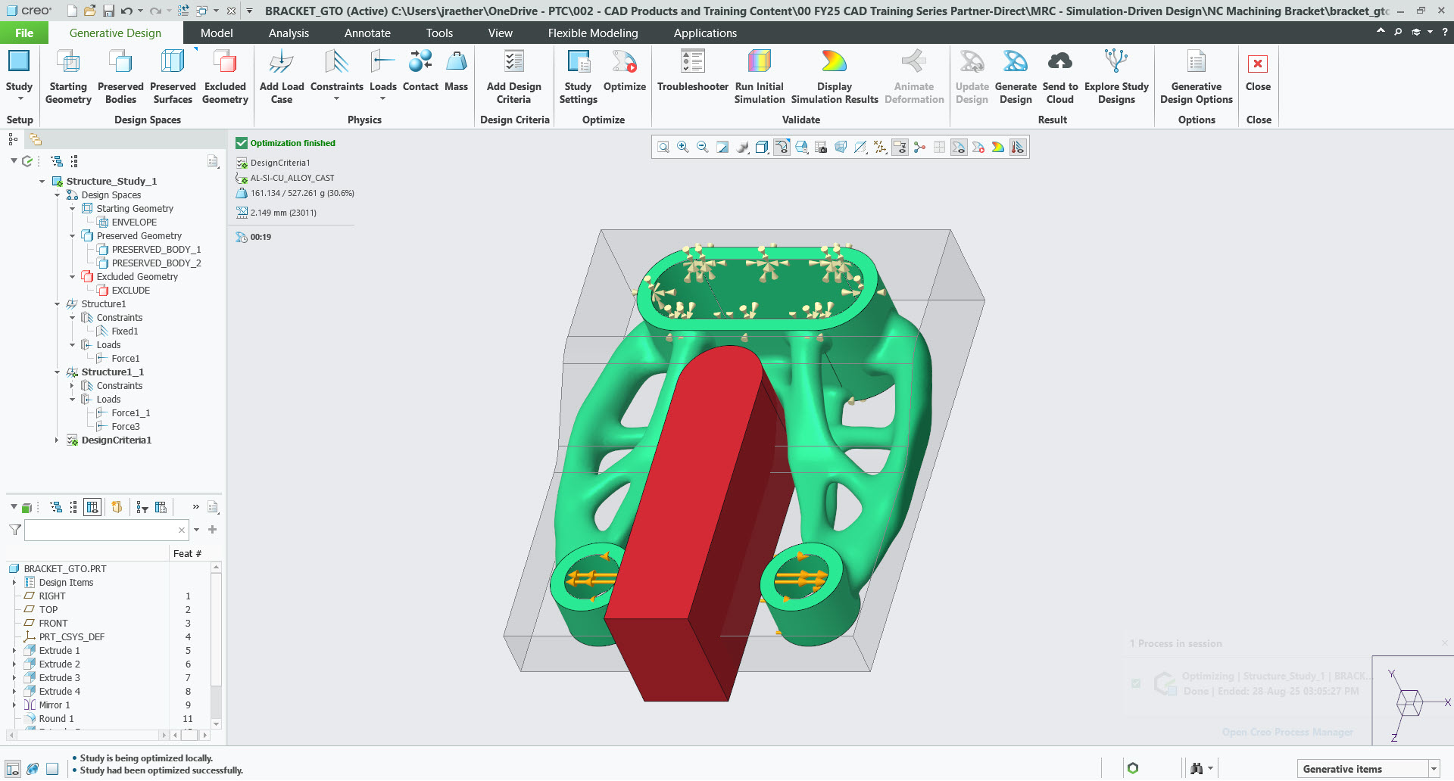Click the Generate Design ribbon icon
This screenshot has width=1454, height=781.
coord(1015,76)
